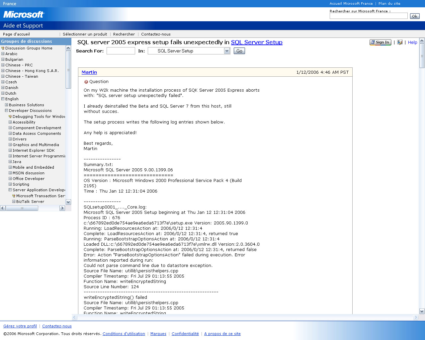Open author Martin's profile link
The image size is (425, 340).
coord(89,72)
